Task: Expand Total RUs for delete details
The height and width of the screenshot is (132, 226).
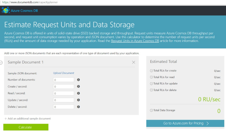Action: 151,90
